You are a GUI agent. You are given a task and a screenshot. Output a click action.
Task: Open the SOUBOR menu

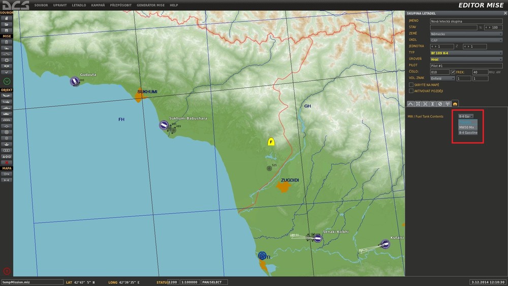(41, 5)
